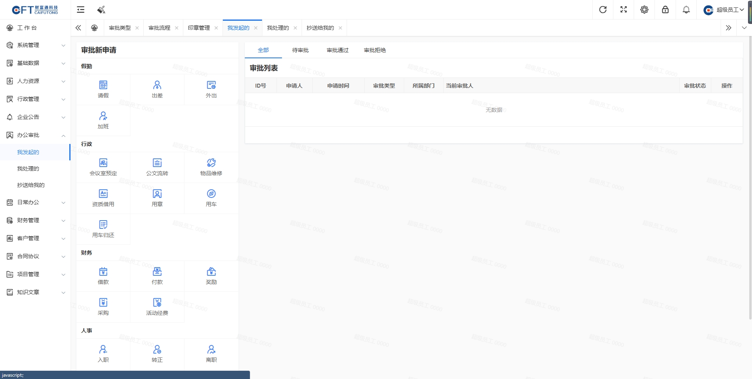The image size is (752, 379).
Task: Open 会议室预定 meeting room booking
Action: tap(103, 167)
